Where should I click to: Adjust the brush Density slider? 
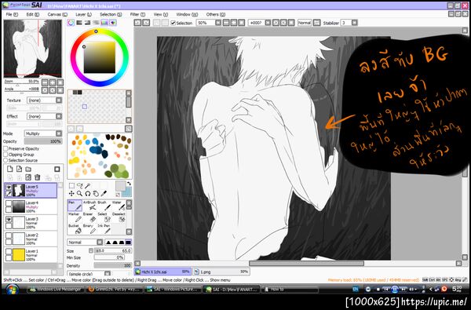coord(112,265)
